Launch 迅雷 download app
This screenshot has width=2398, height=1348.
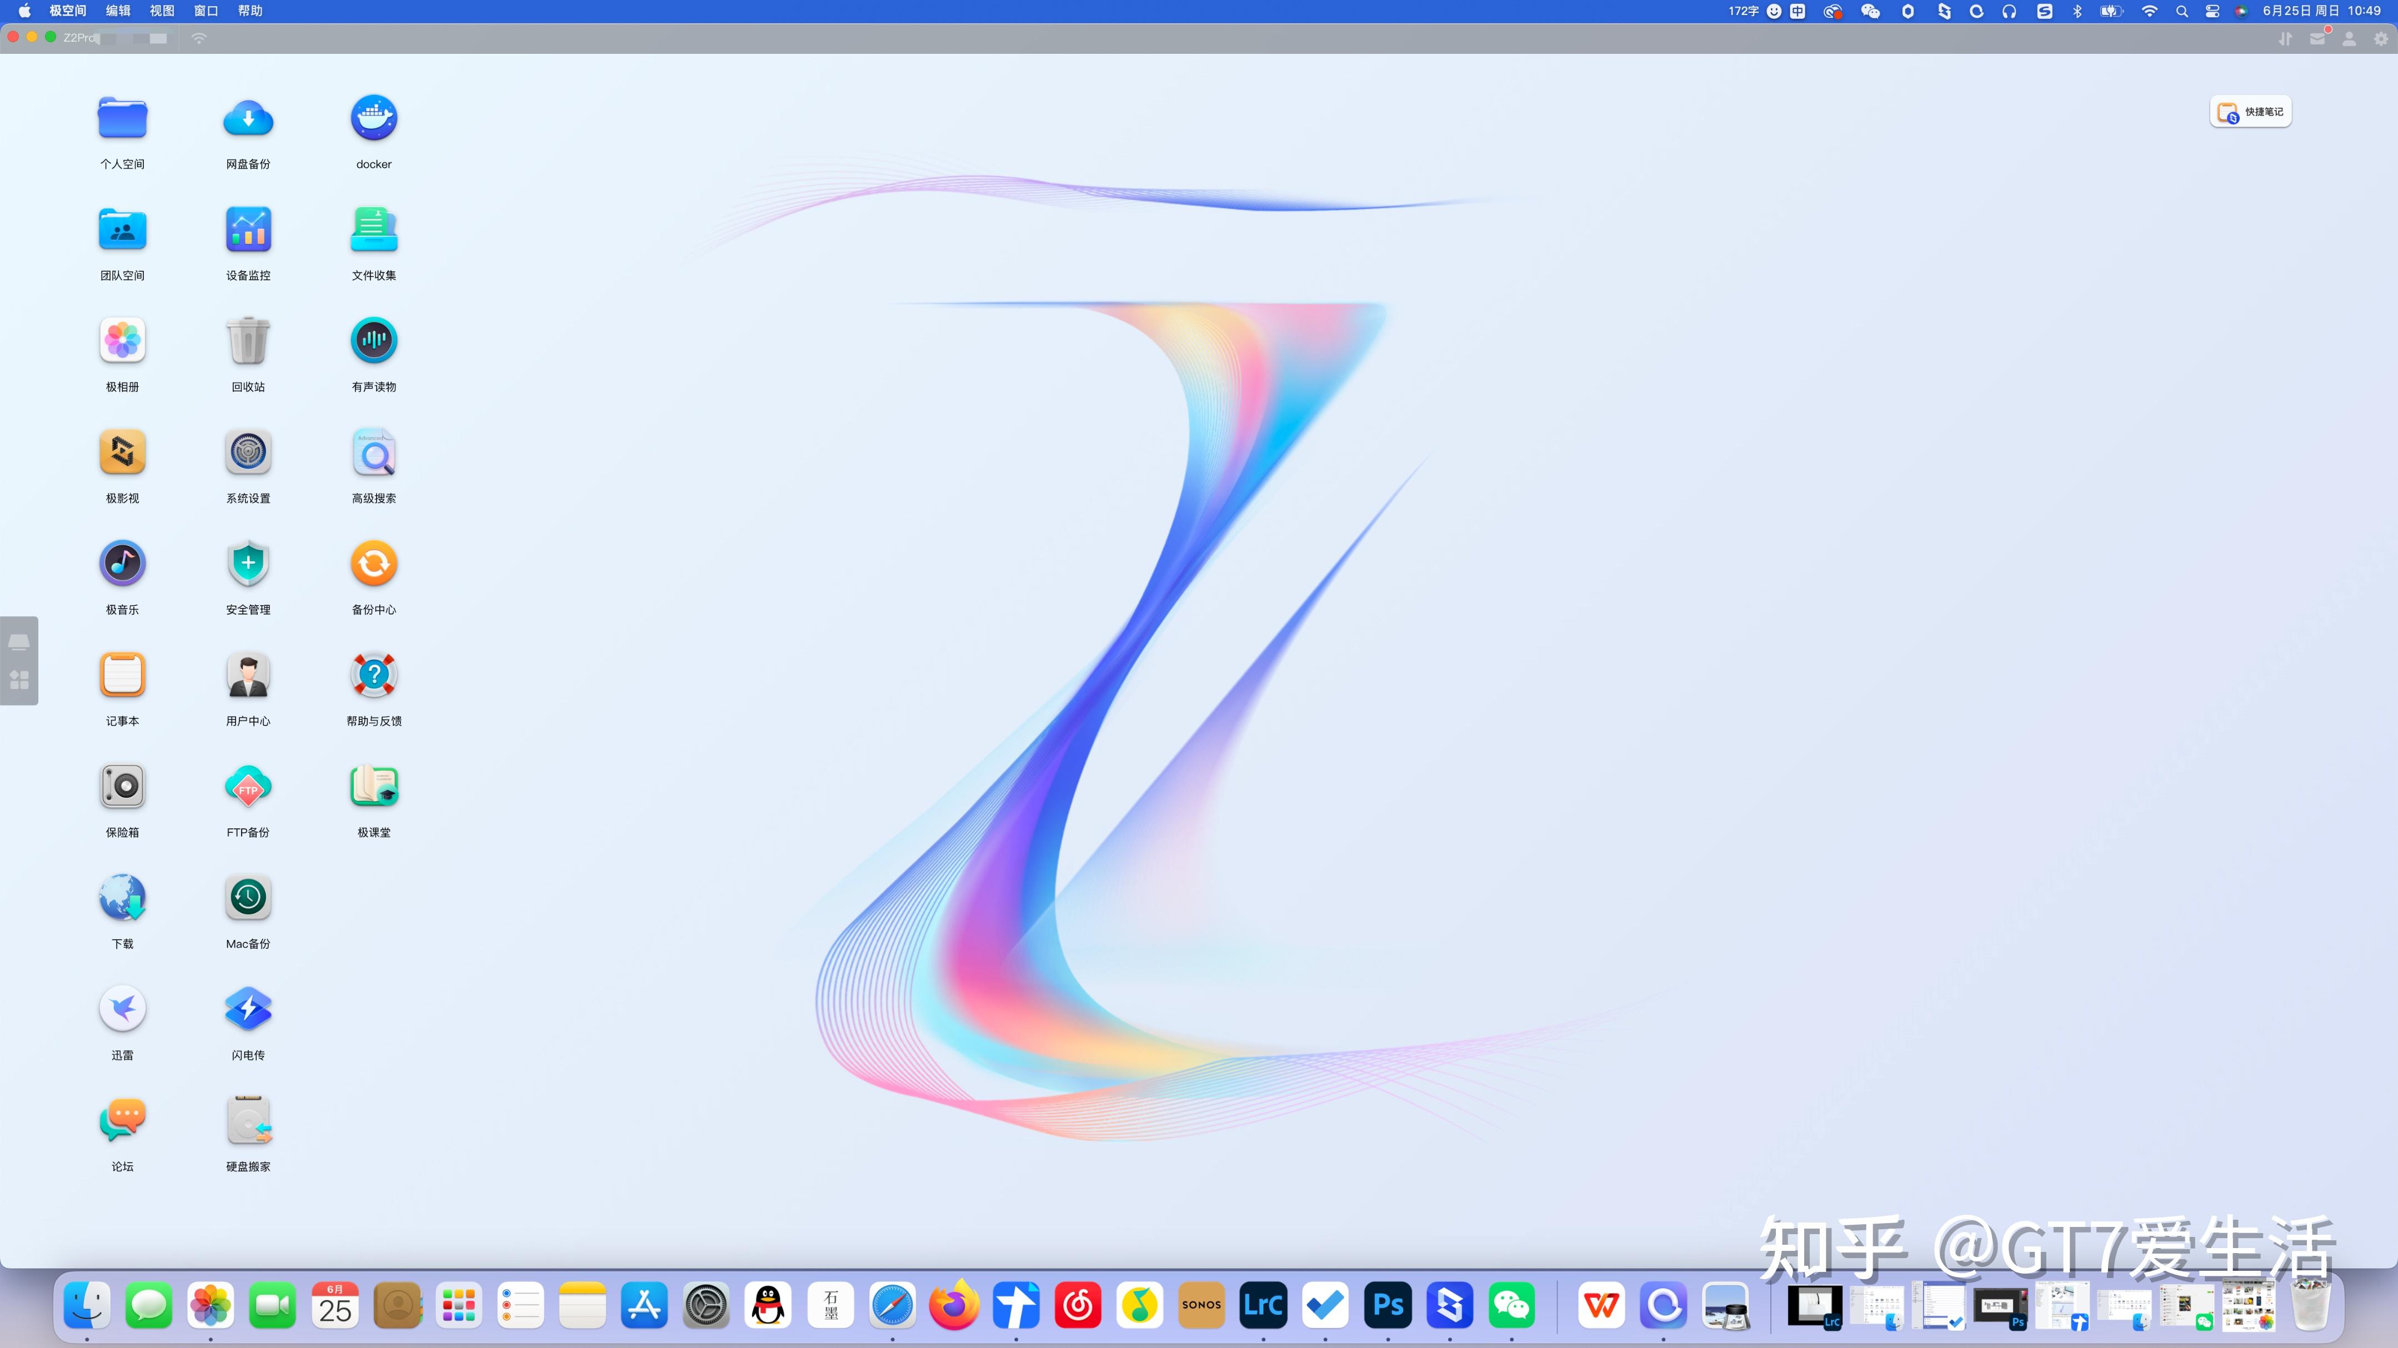(x=122, y=1009)
